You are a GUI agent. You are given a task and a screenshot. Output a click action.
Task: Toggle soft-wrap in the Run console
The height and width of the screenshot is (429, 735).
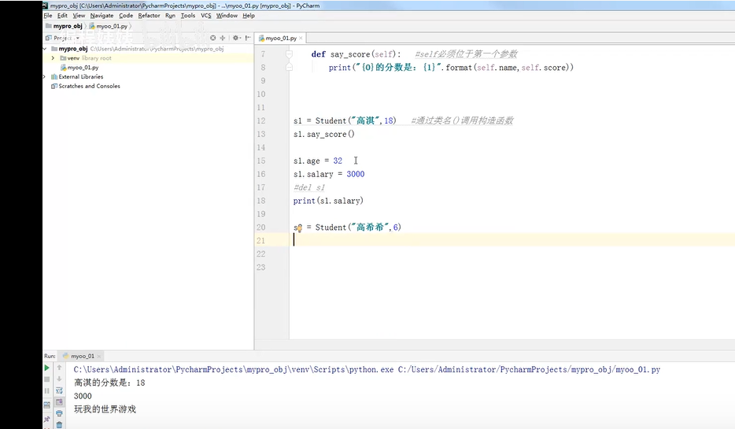pos(59,390)
